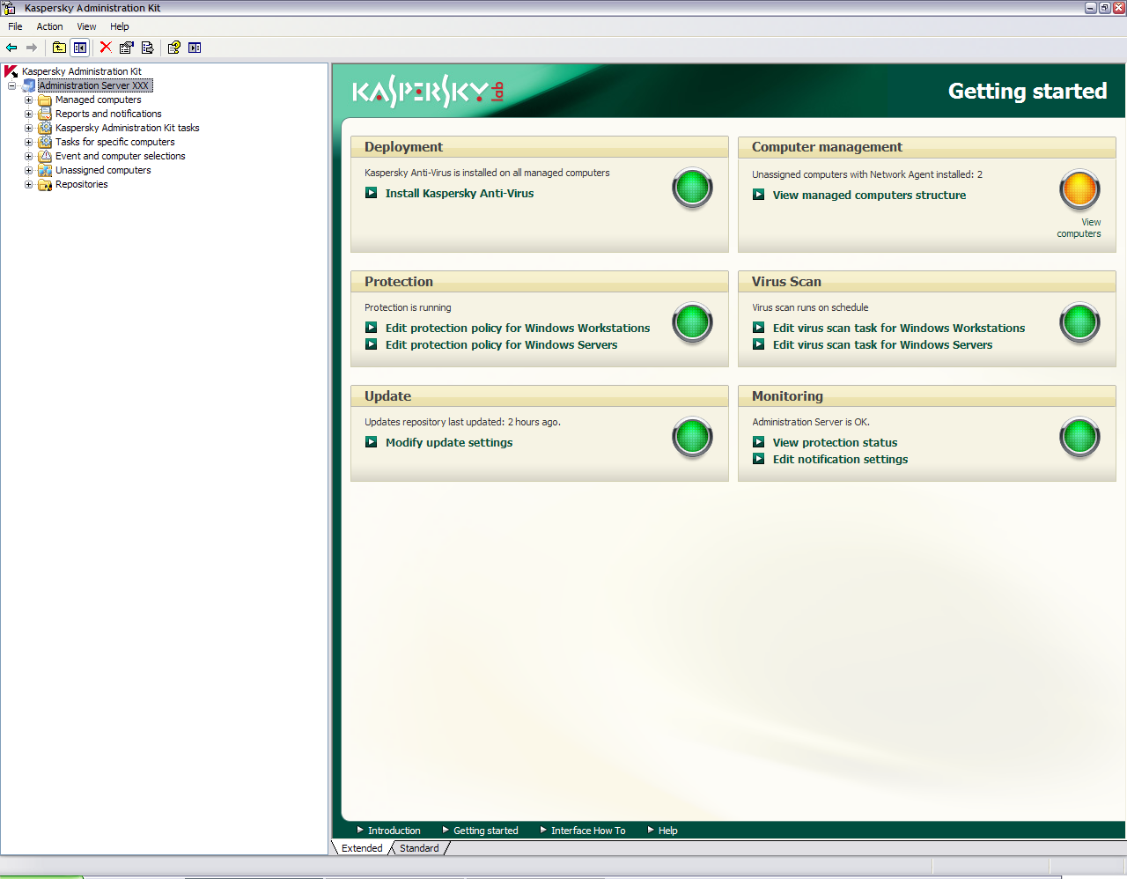Viewport: 1127px width, 879px height.
Task: Toggle Show/Hide Console Tree toolbar button
Action: coord(80,48)
